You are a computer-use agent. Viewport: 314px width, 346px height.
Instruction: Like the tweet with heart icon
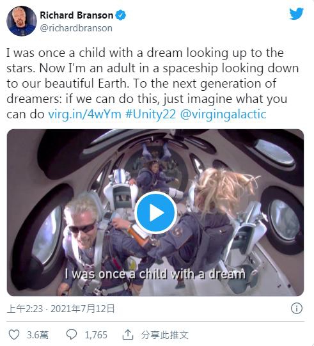click(x=14, y=334)
